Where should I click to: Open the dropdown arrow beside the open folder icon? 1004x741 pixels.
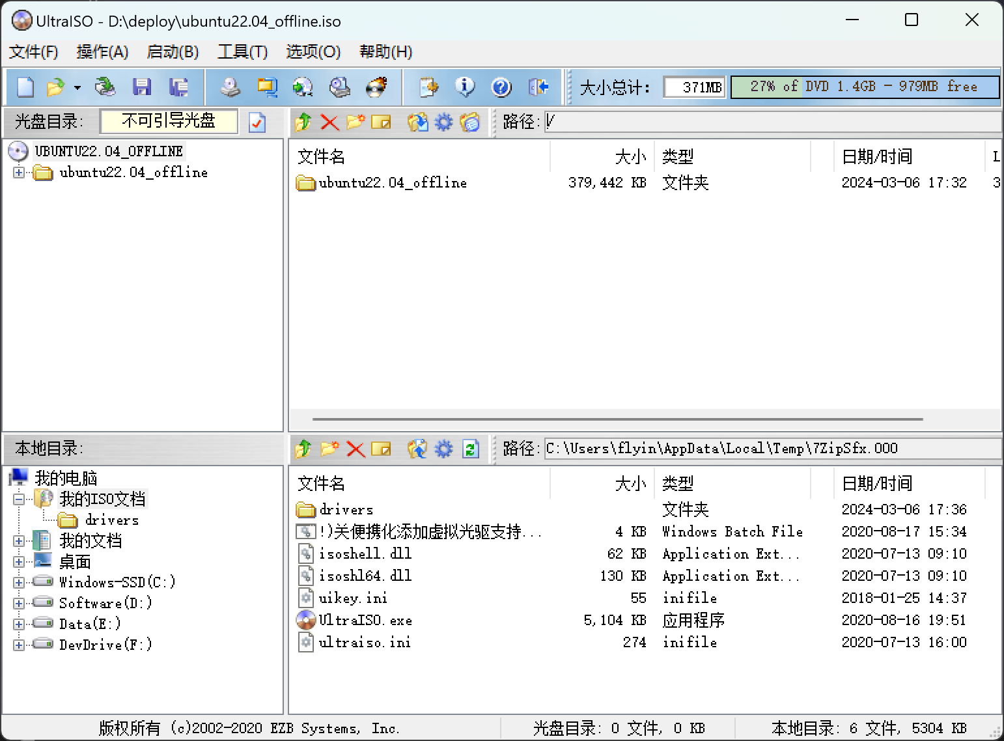click(77, 87)
